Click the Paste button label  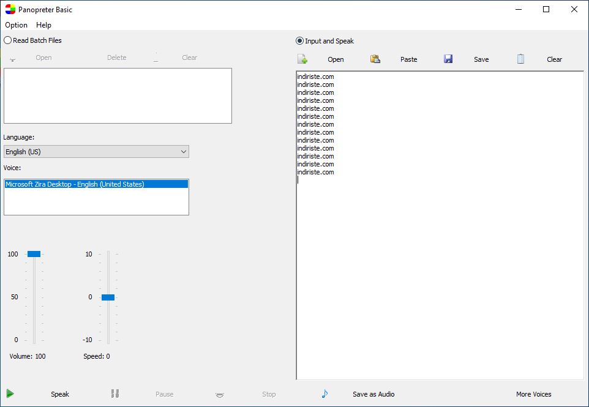409,59
